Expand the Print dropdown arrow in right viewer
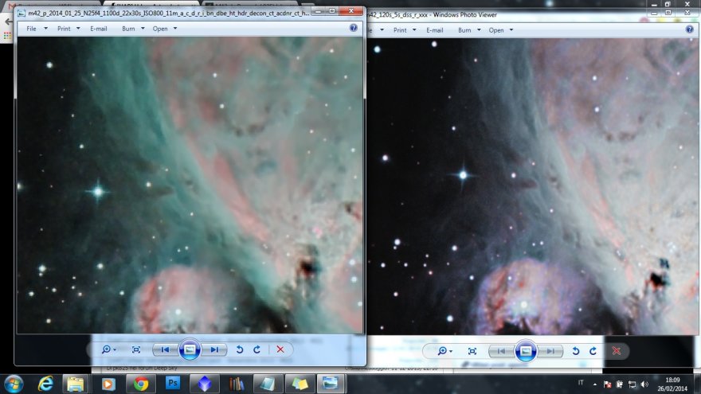The width and height of the screenshot is (701, 394). [x=414, y=30]
